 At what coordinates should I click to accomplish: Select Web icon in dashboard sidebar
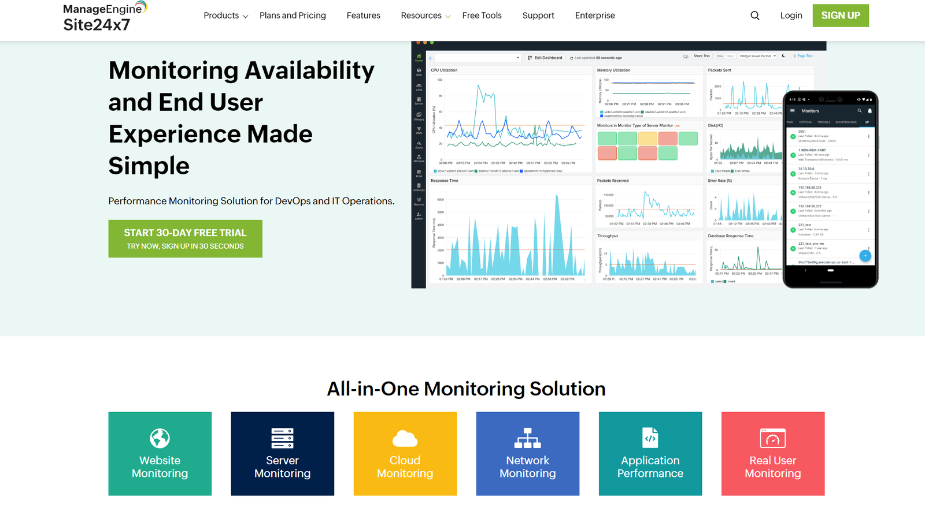tap(419, 72)
